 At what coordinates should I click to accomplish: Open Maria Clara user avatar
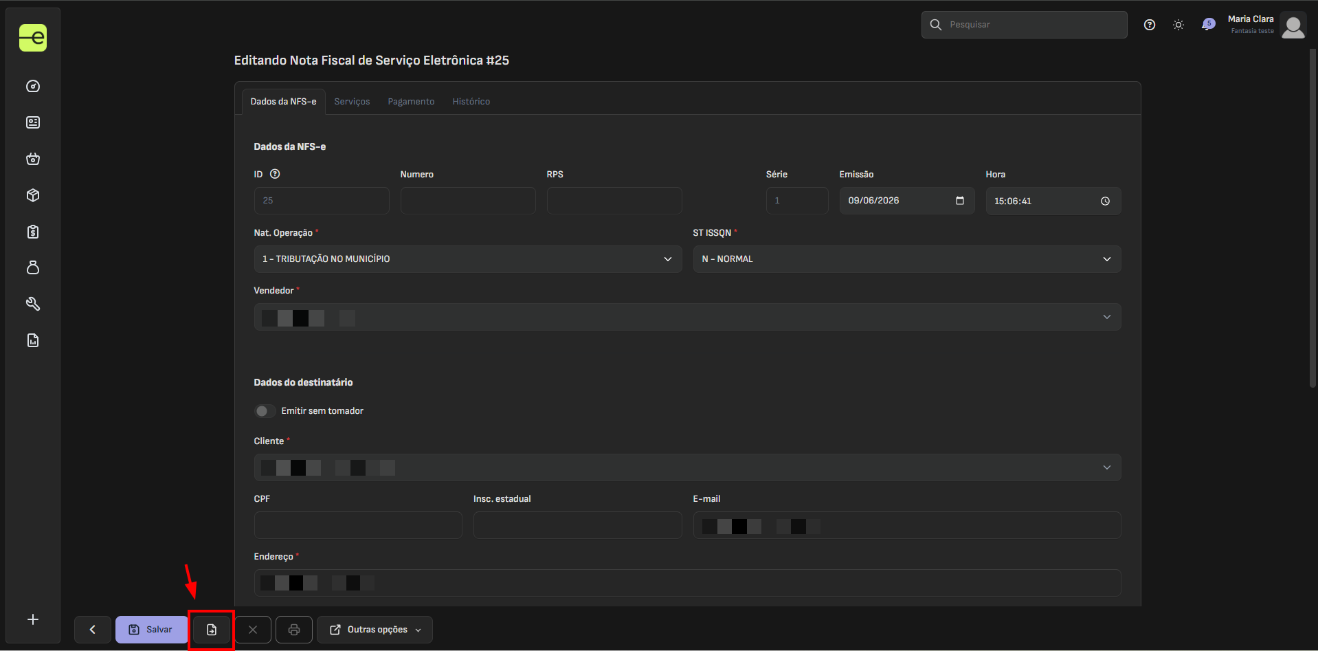click(1293, 25)
